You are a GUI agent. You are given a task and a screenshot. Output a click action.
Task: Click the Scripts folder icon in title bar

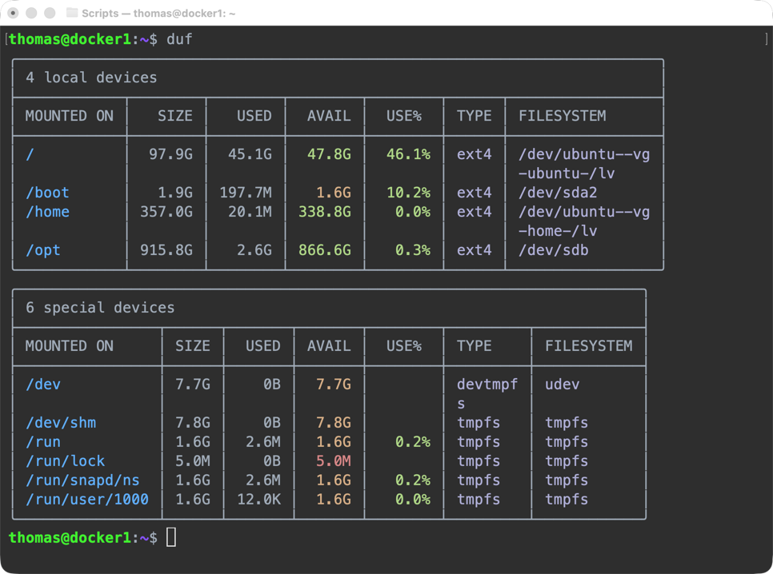click(72, 13)
